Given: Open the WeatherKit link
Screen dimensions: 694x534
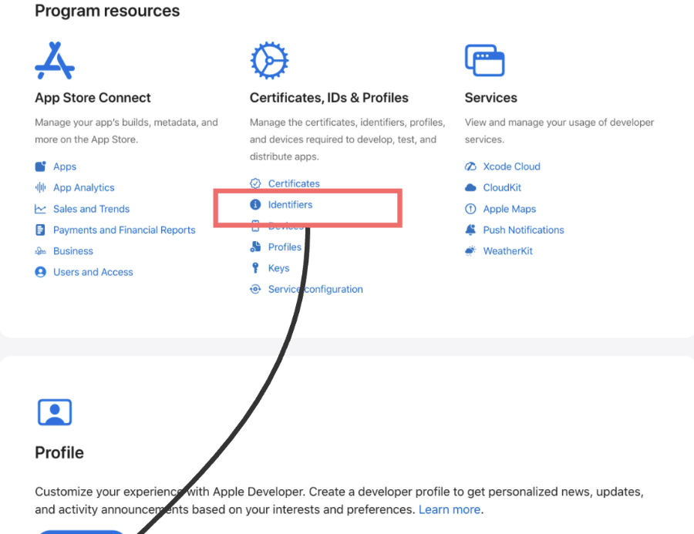Looking at the screenshot, I should [x=507, y=251].
